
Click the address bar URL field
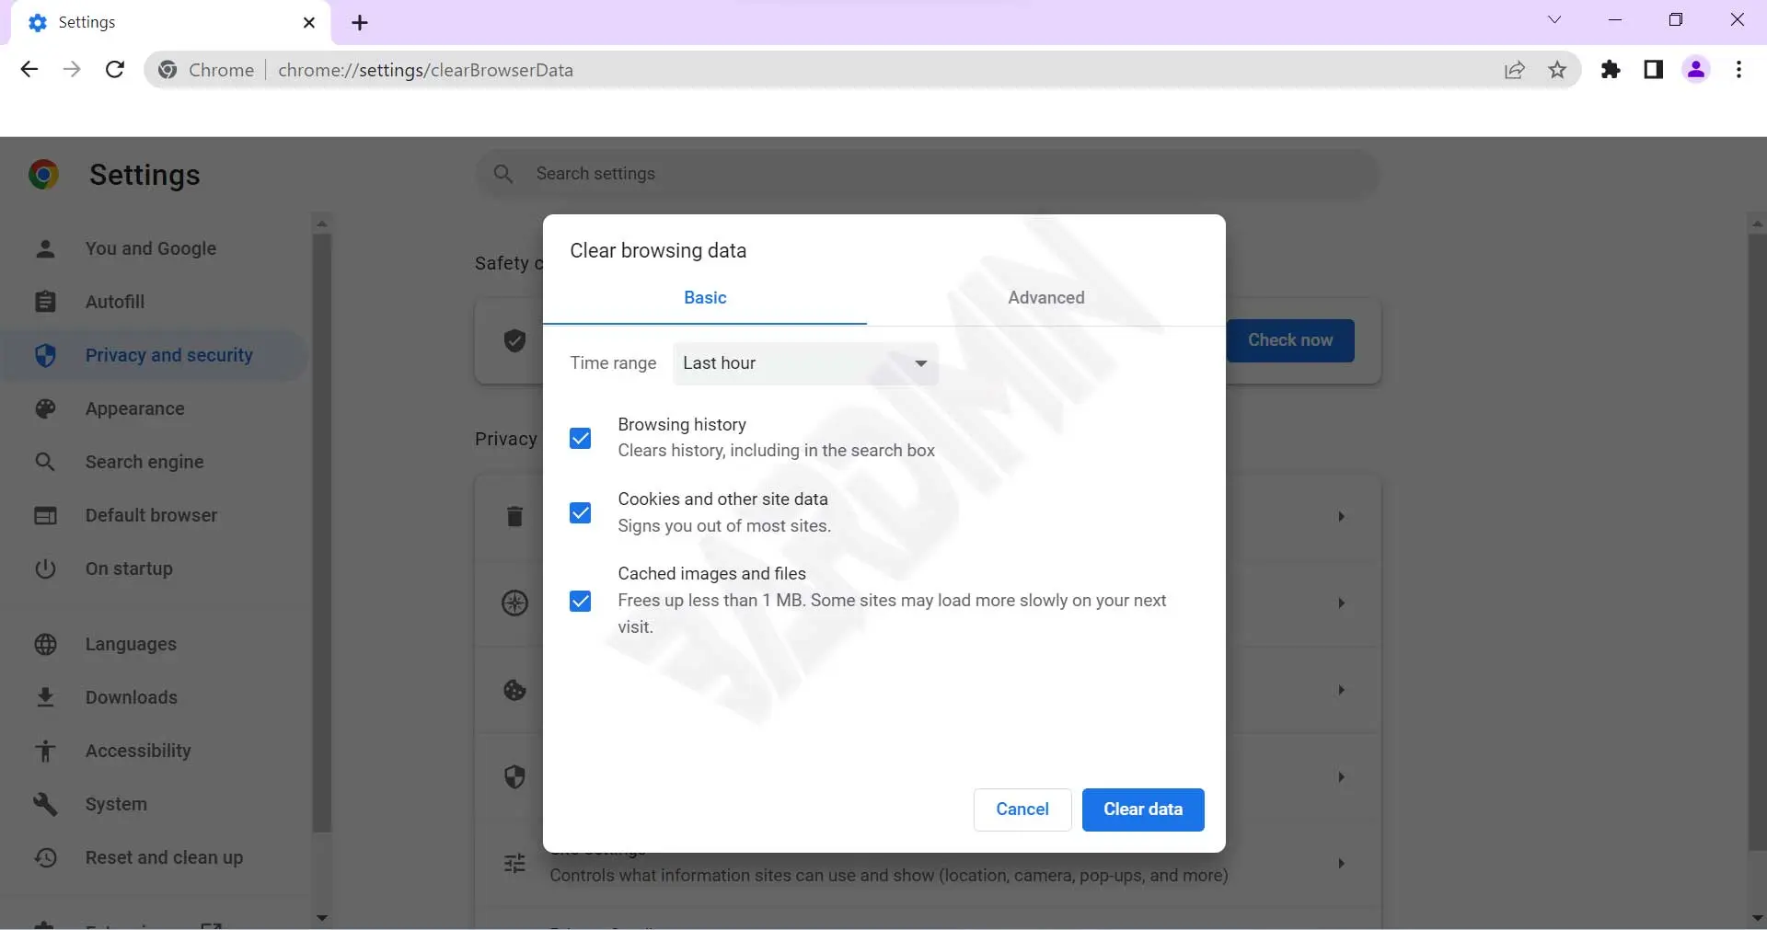[x=828, y=70]
